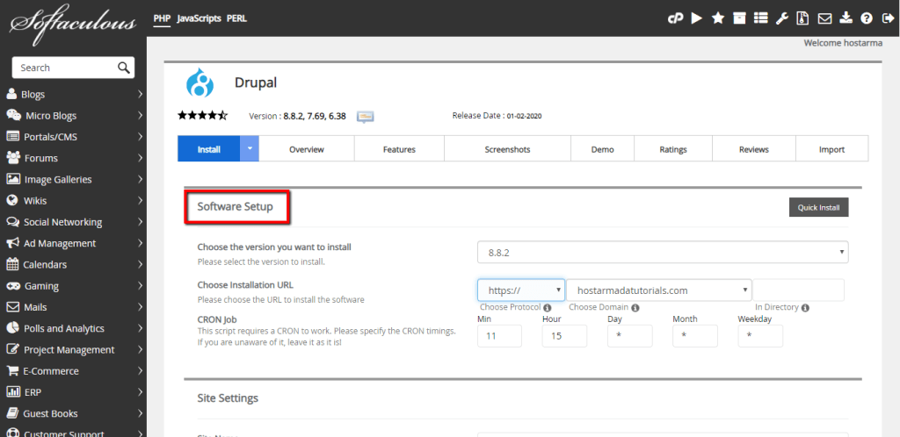Click the envelope email settings icon

(824, 18)
